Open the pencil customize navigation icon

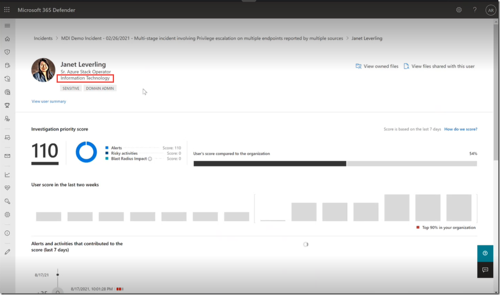(7, 252)
